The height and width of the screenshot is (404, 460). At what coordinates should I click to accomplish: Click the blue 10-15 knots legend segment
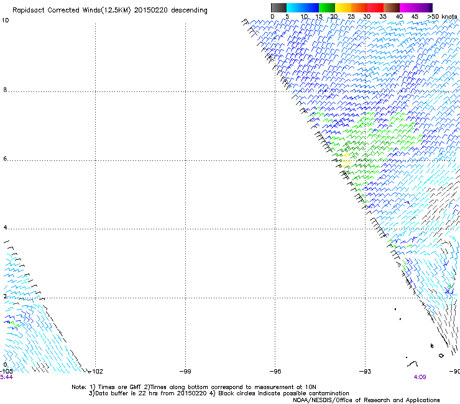point(311,7)
